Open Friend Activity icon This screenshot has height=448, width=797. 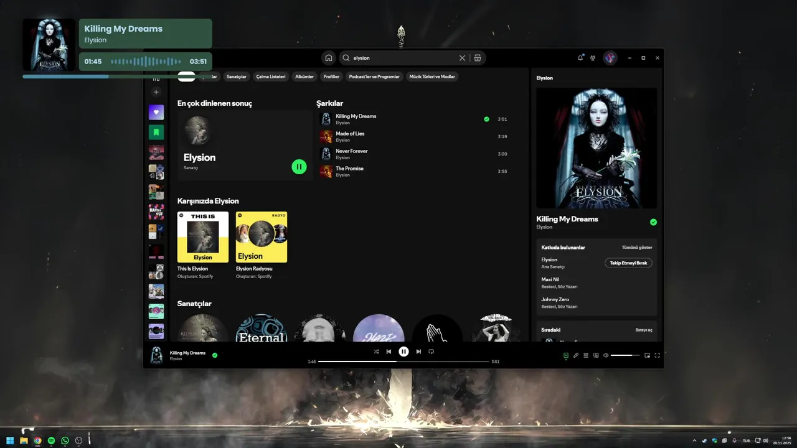[593, 58]
